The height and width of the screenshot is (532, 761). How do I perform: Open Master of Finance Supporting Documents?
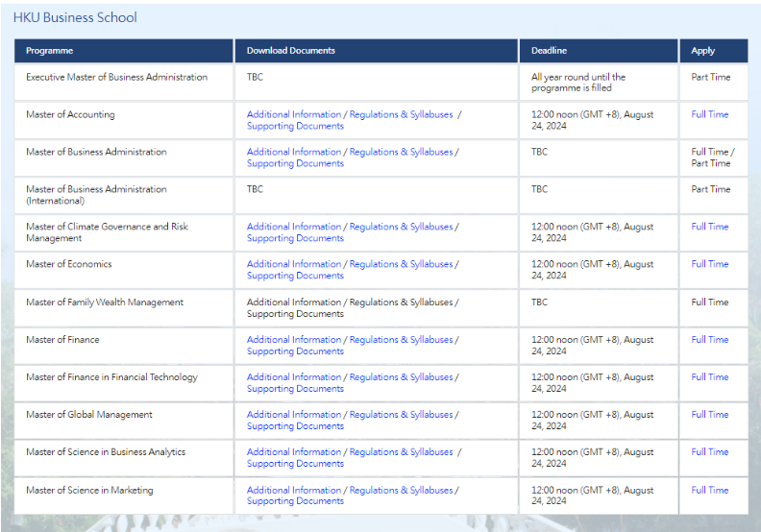[295, 351]
